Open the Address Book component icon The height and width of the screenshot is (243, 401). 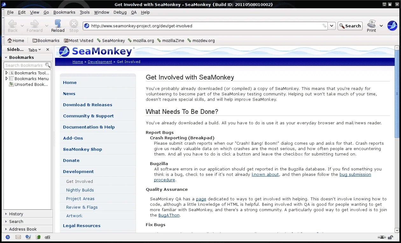coord(38,237)
